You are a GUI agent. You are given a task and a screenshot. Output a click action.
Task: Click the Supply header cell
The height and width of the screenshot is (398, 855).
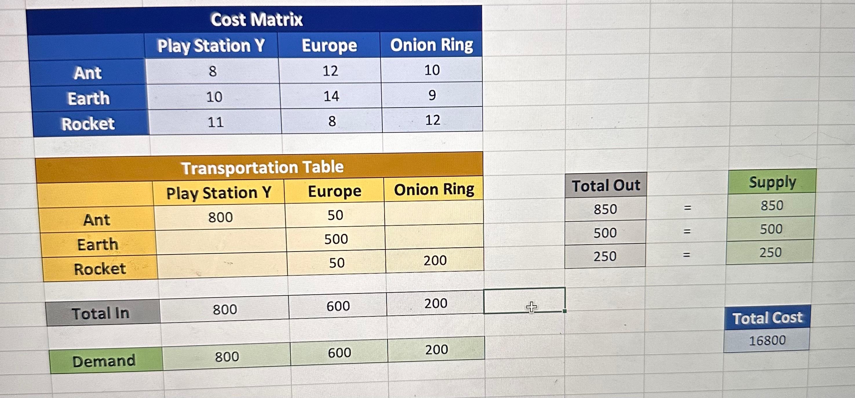[772, 182]
